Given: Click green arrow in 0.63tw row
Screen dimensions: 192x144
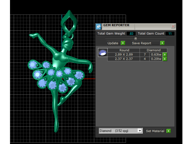Looking at the screenshot, I should click(x=165, y=54).
